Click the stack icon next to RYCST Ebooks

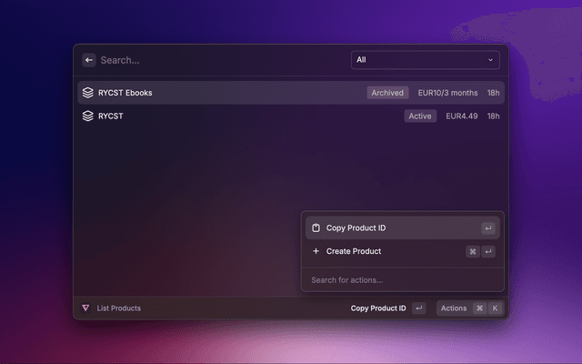(x=88, y=93)
